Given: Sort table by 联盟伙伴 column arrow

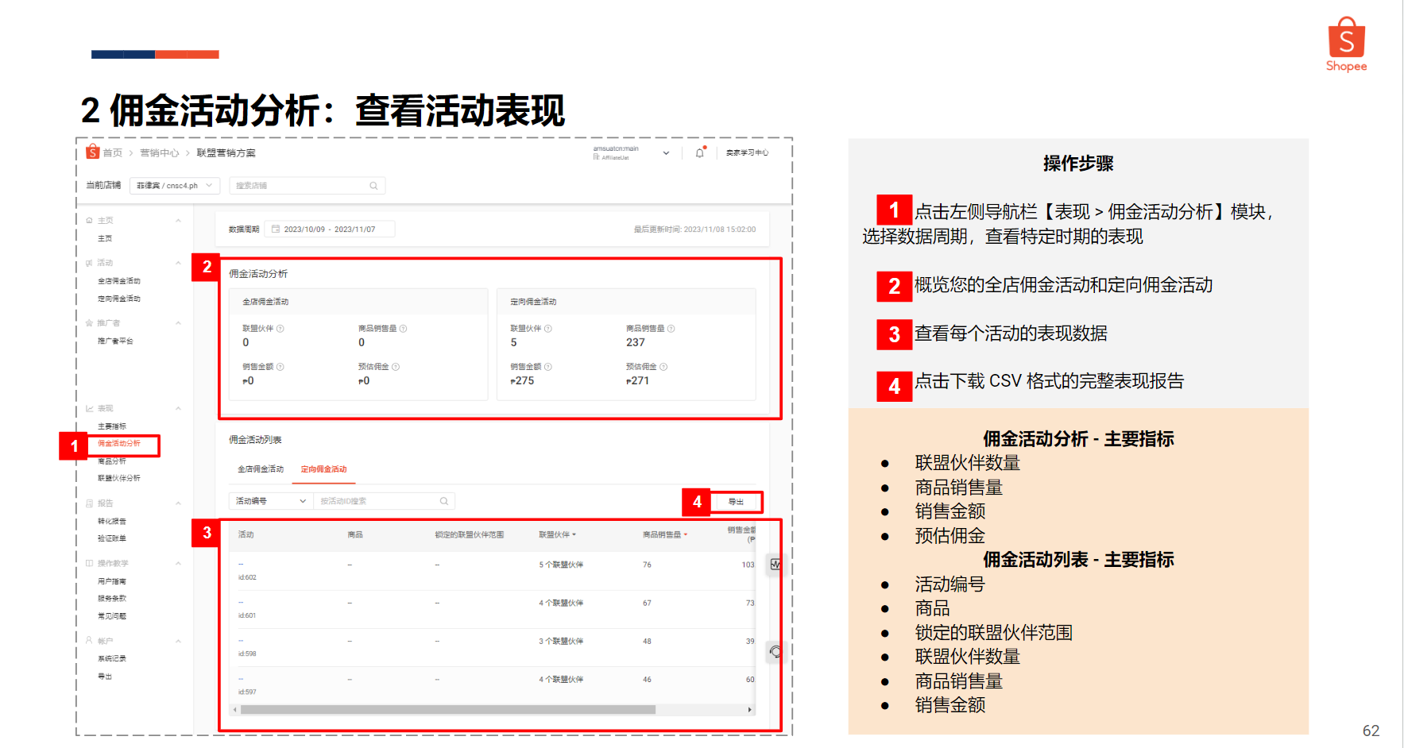Looking at the screenshot, I should coord(574,535).
